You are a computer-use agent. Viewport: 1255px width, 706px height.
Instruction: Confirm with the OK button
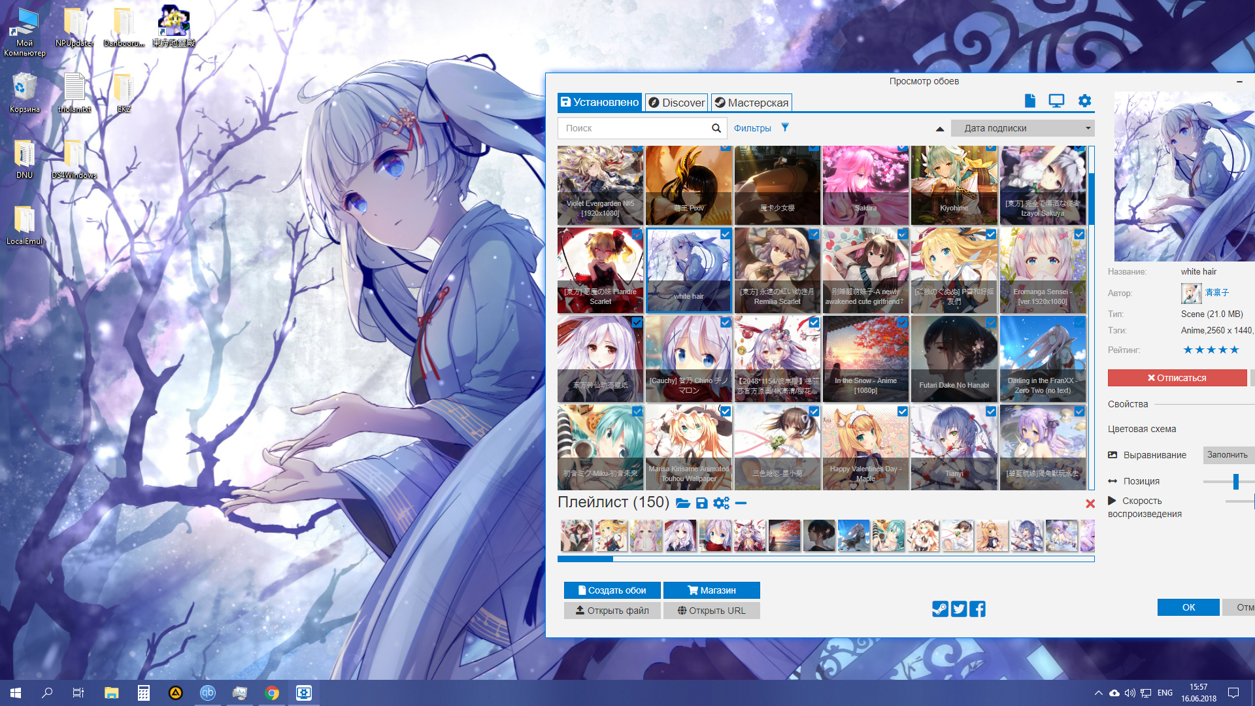coord(1188,607)
